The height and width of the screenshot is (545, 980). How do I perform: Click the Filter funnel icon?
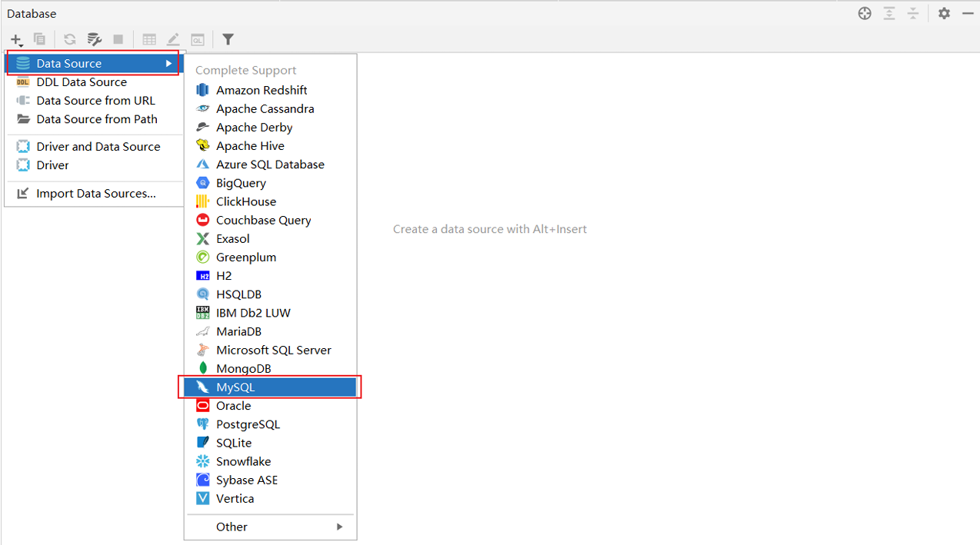(x=228, y=39)
